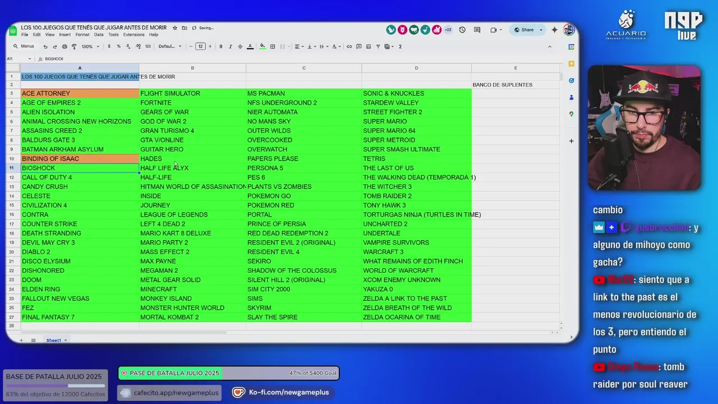This screenshot has height=404, width=718.
Task: Open Google Calendar in side panel
Action: 571,47
